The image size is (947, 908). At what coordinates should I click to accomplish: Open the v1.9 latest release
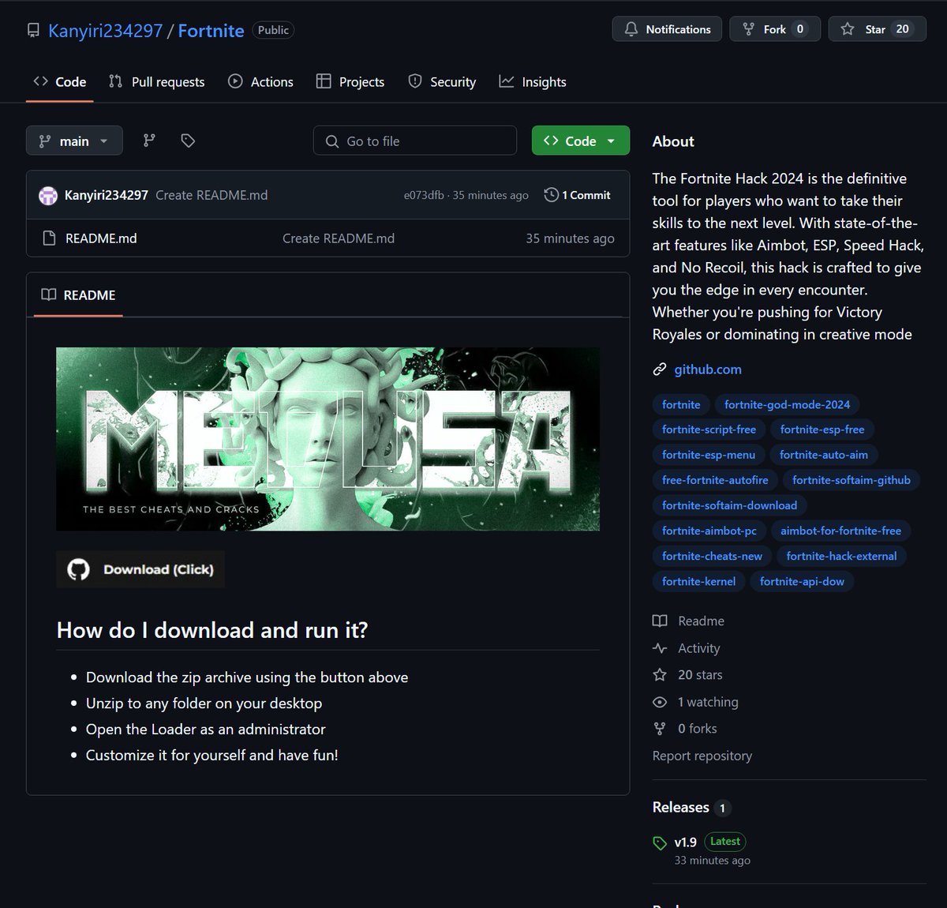coord(685,842)
